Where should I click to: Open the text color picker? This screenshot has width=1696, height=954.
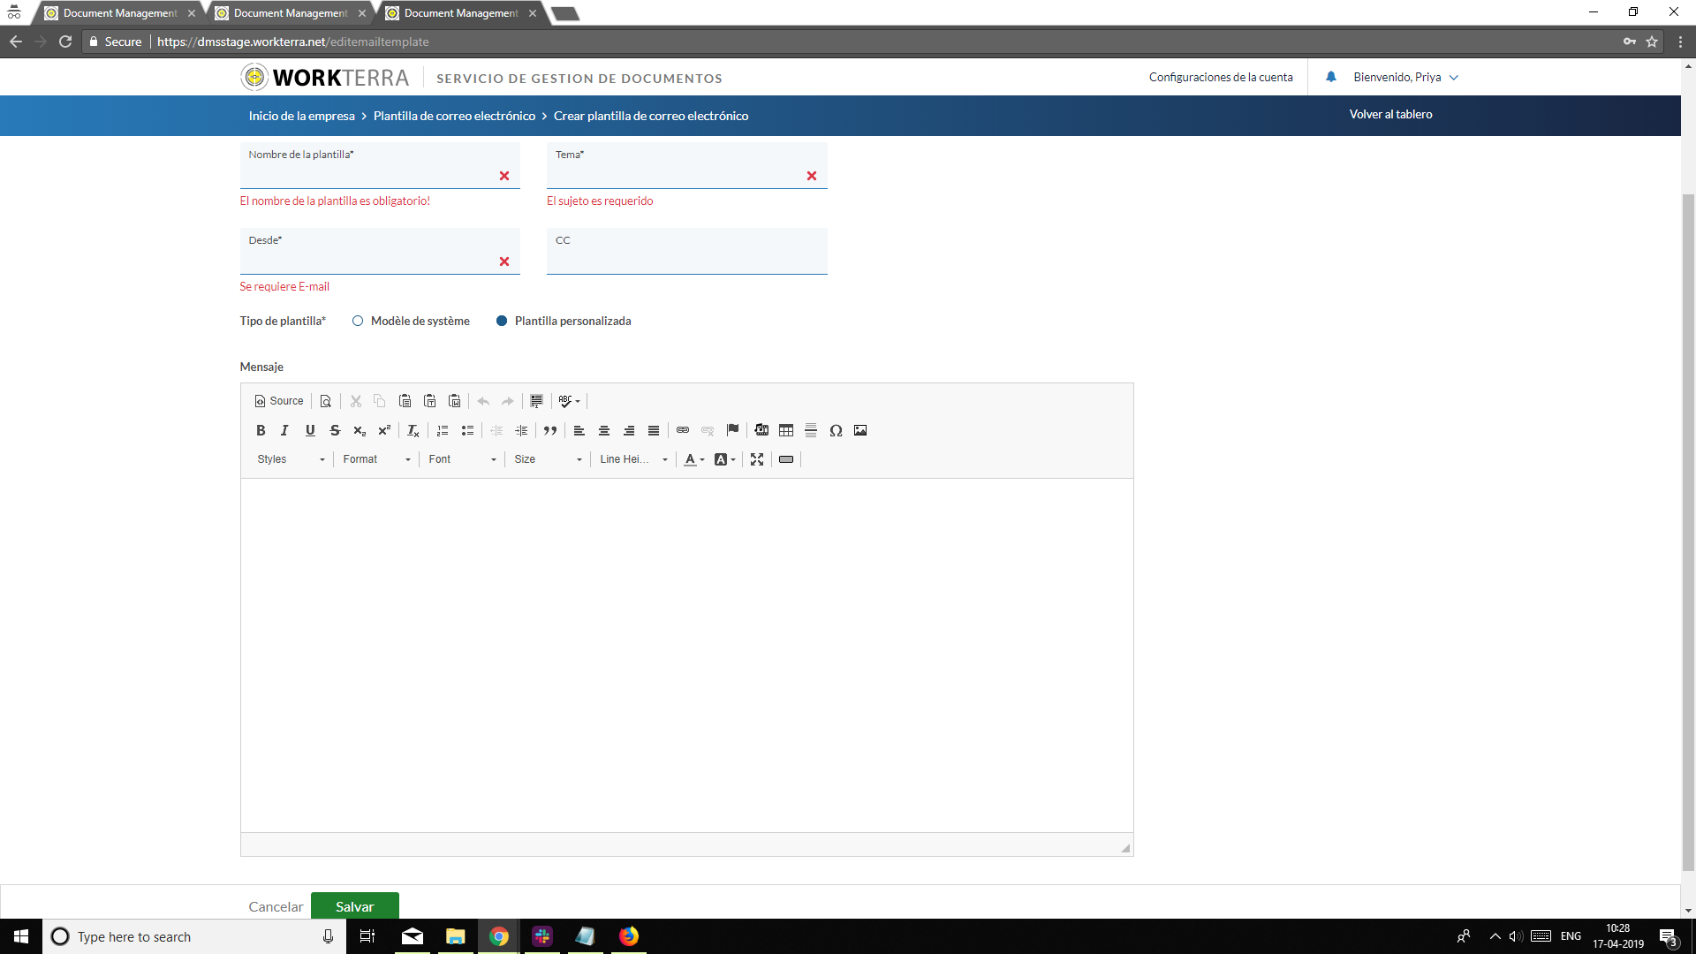(693, 459)
